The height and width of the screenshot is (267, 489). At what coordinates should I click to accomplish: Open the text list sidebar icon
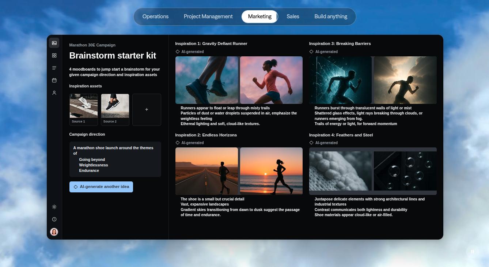pos(54,68)
